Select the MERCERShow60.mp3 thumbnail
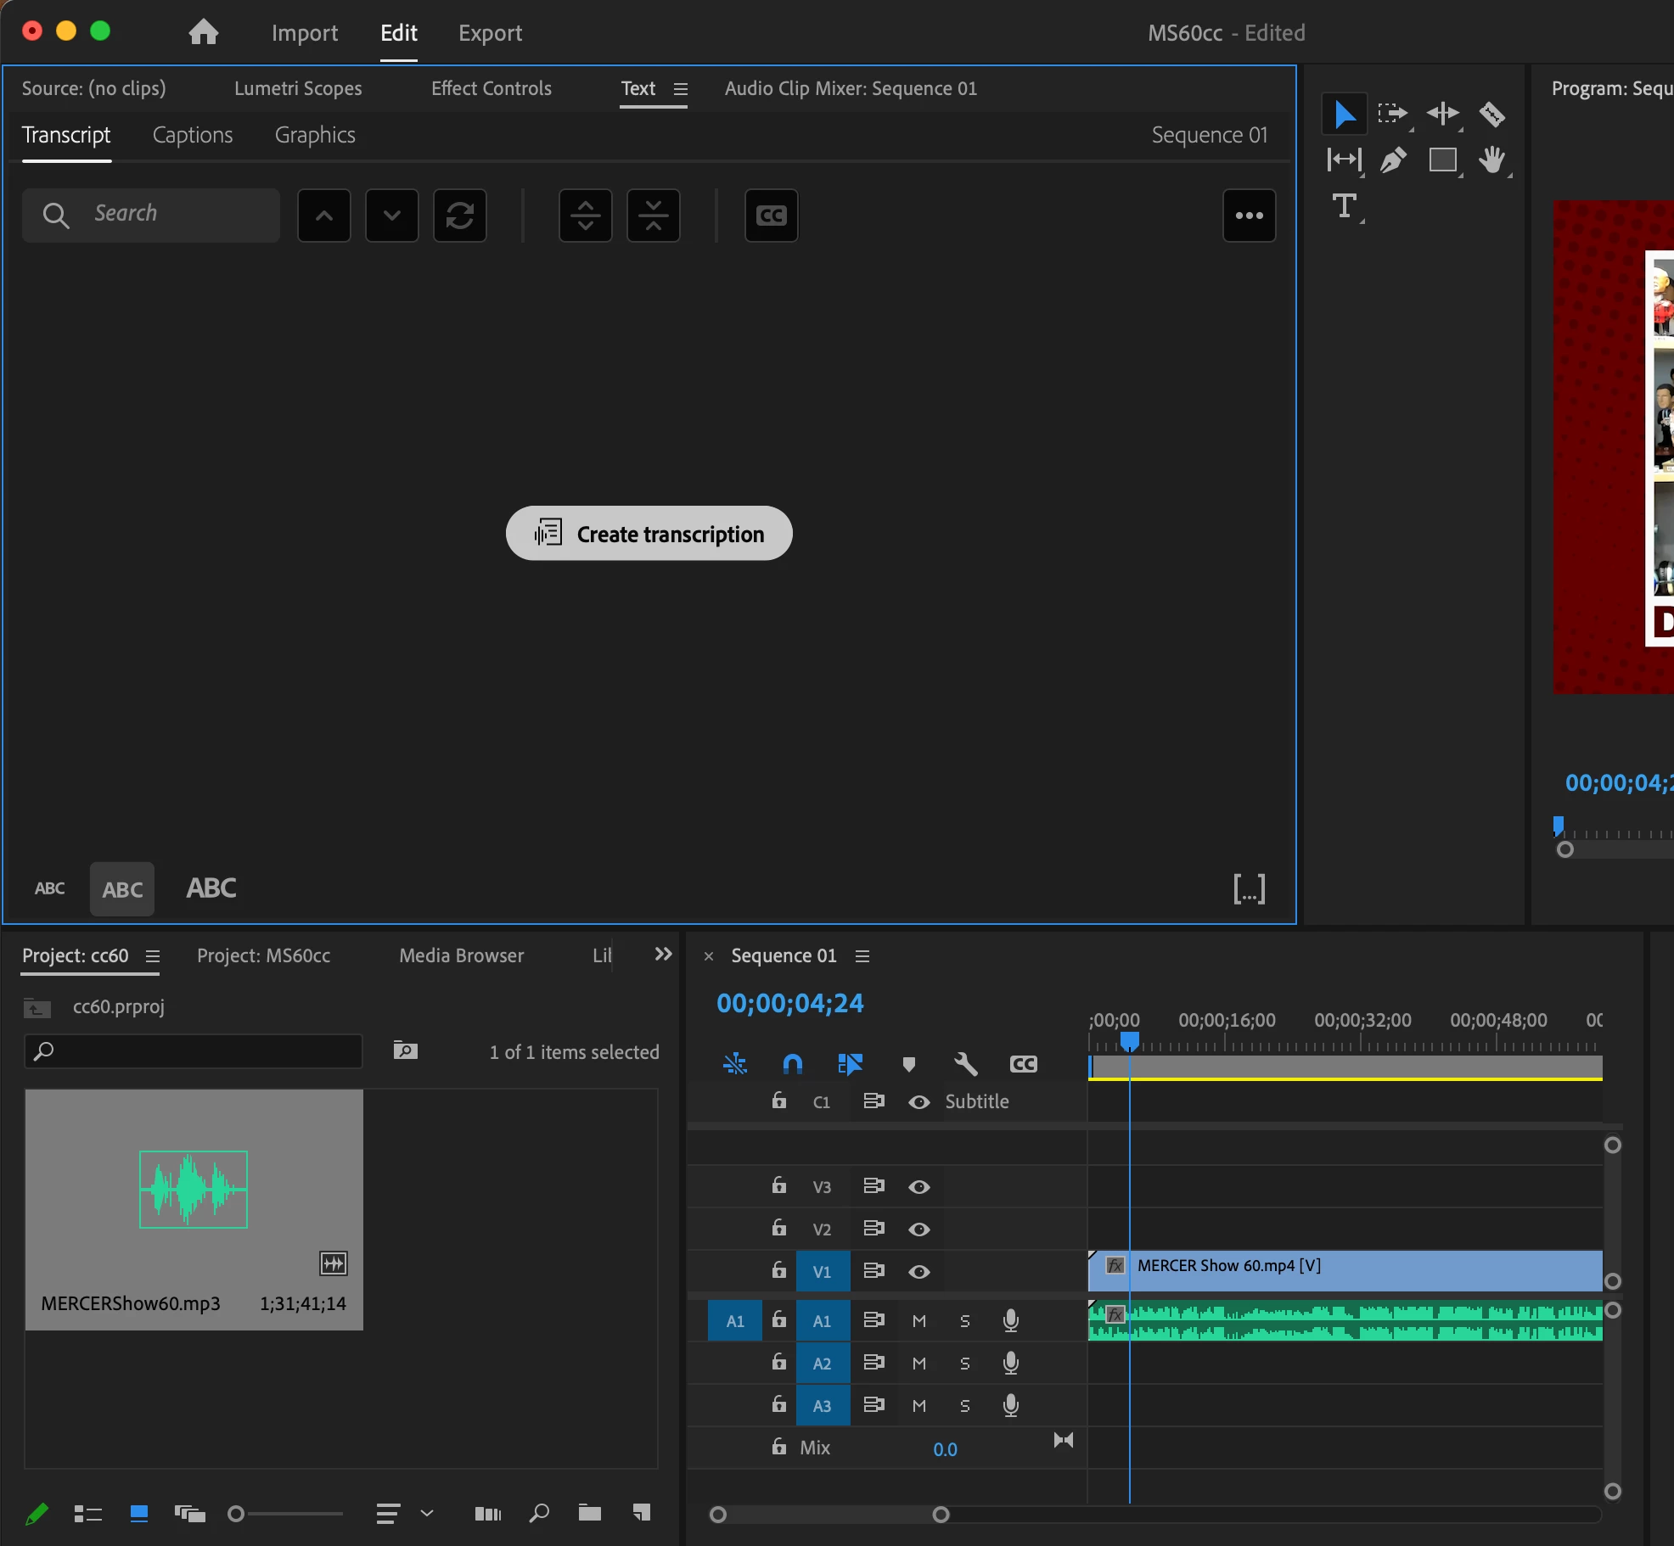This screenshot has width=1674, height=1546. [194, 1190]
